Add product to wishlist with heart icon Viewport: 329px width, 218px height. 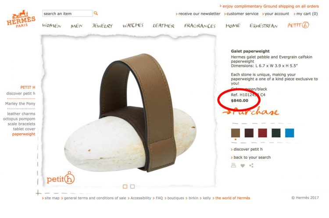point(243,165)
